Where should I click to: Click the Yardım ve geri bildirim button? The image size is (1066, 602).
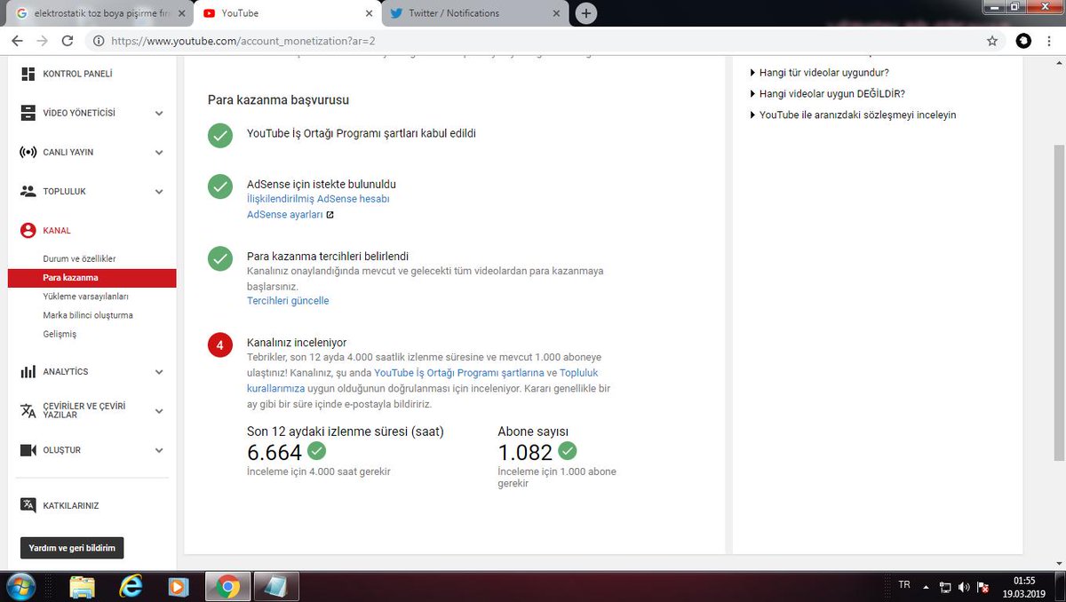[72, 548]
